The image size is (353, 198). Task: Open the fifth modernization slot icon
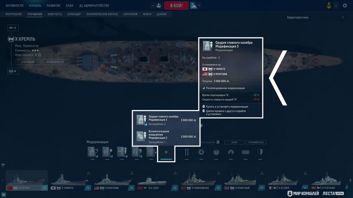pos(151,152)
